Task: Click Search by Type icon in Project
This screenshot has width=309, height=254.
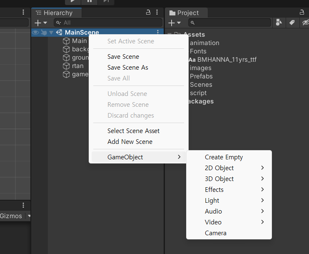Action: point(279,23)
